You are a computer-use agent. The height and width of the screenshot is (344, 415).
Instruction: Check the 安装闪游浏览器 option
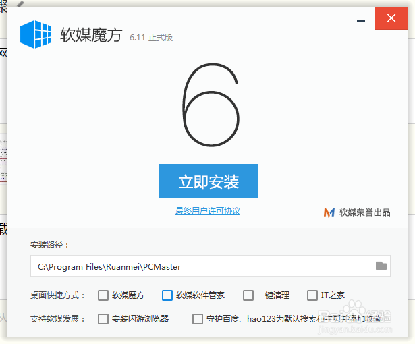103,319
